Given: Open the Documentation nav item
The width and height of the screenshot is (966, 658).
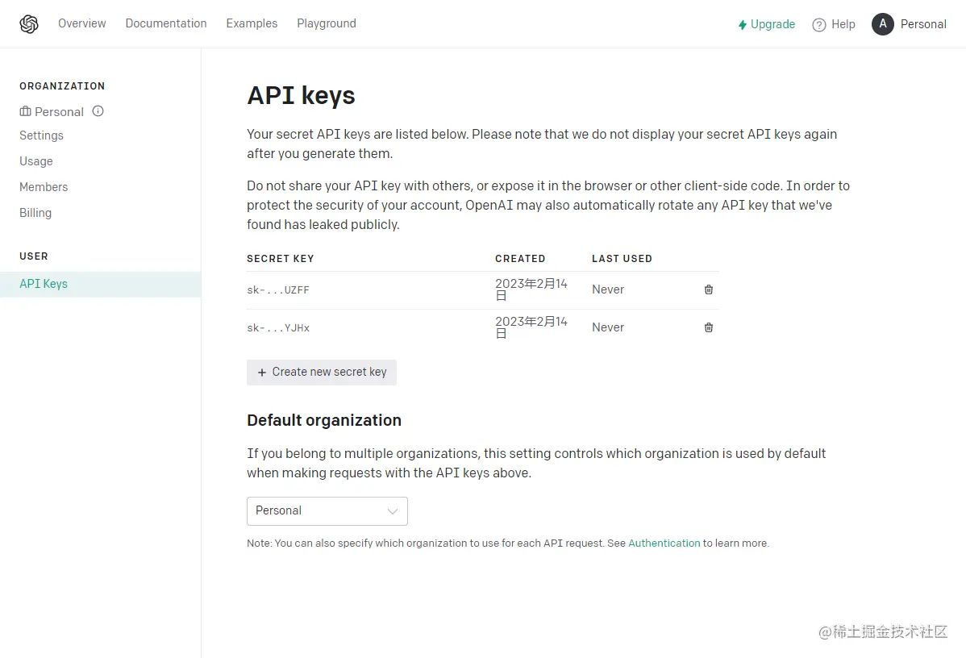Looking at the screenshot, I should tap(166, 23).
